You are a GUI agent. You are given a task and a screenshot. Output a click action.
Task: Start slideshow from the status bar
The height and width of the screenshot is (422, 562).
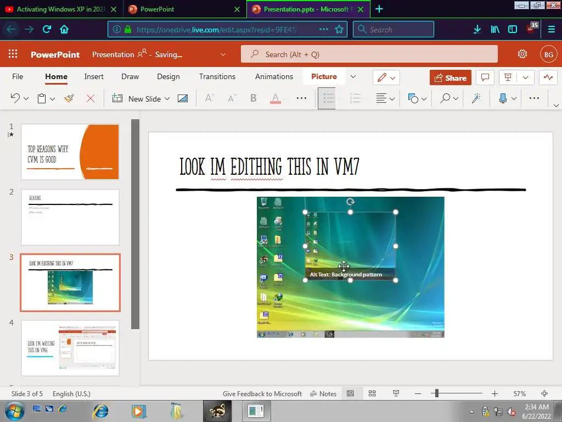coord(396,393)
